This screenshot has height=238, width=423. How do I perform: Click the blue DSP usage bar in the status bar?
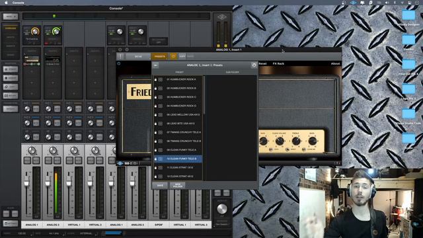coord(113,233)
